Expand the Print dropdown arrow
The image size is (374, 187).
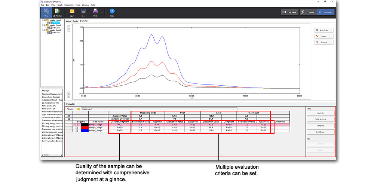point(102,12)
